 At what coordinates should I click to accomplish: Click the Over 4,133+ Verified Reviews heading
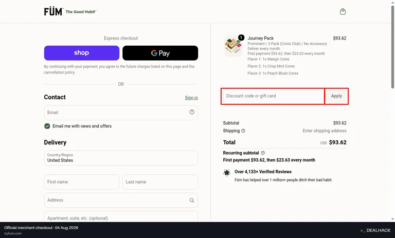click(263, 172)
